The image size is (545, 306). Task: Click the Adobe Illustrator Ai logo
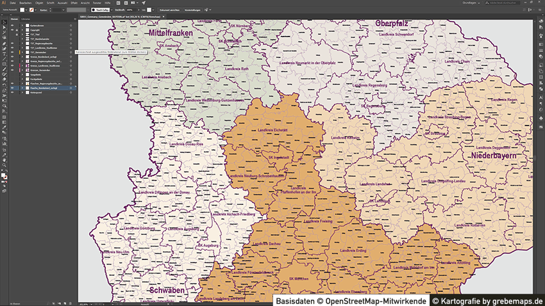[x=4, y=3]
